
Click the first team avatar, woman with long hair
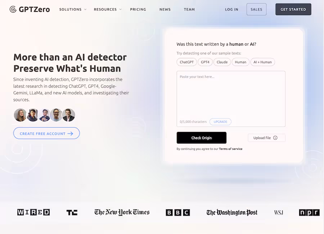click(20, 115)
